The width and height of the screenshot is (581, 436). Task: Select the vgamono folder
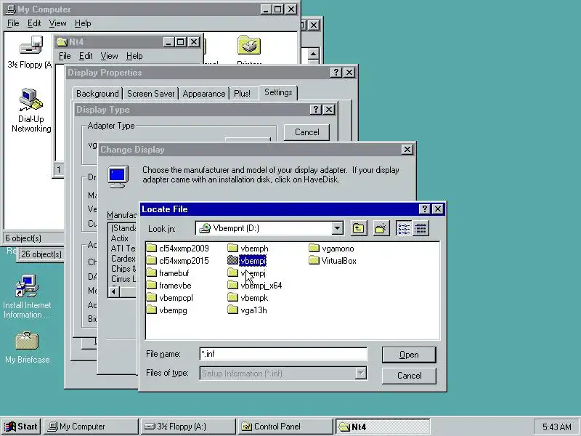click(x=331, y=249)
